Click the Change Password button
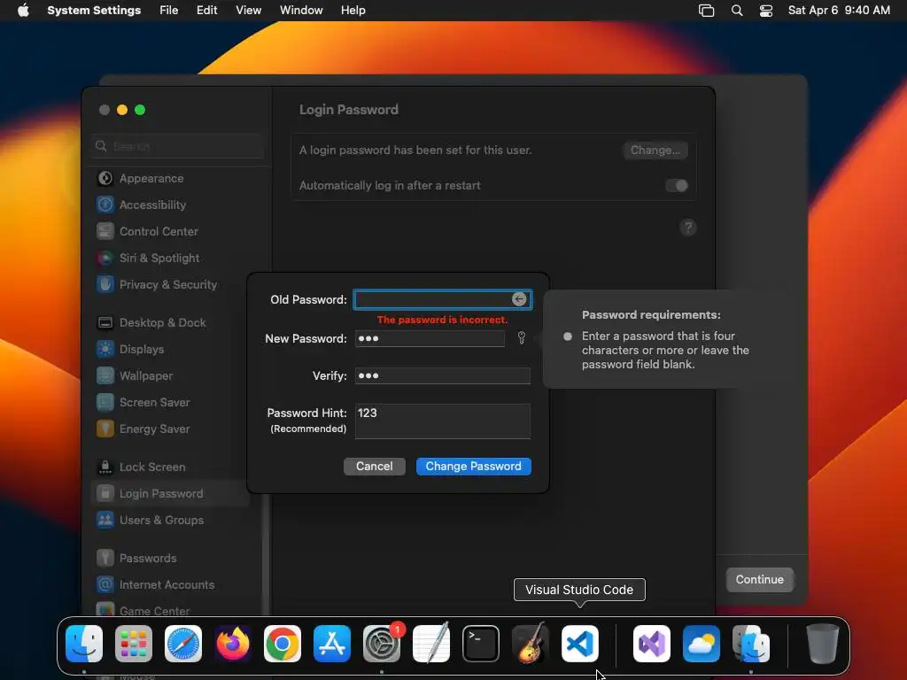This screenshot has height=680, width=907. pyautogui.click(x=473, y=466)
